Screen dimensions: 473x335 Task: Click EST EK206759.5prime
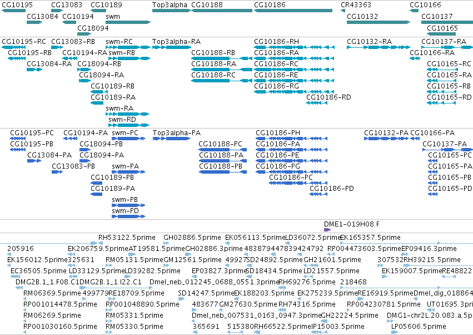point(98,249)
